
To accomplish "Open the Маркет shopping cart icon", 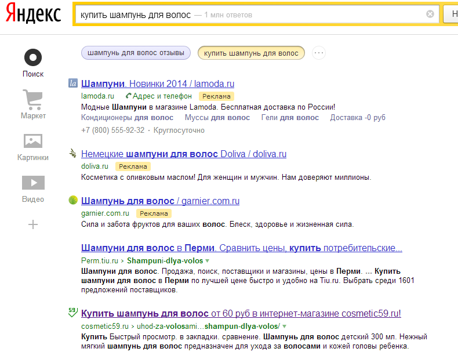I will click(33, 99).
